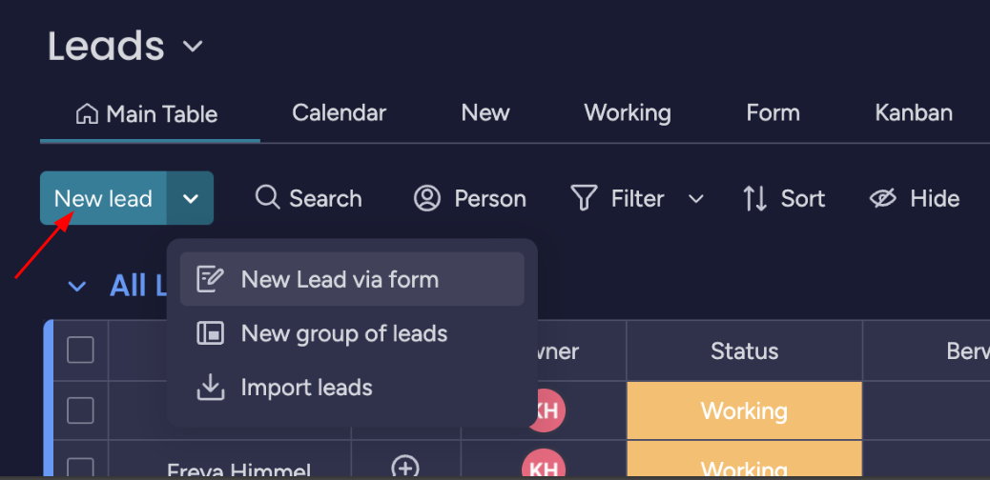Image resolution: width=990 pixels, height=480 pixels.
Task: Open the Leads board title dropdown chevron
Action: [x=193, y=46]
